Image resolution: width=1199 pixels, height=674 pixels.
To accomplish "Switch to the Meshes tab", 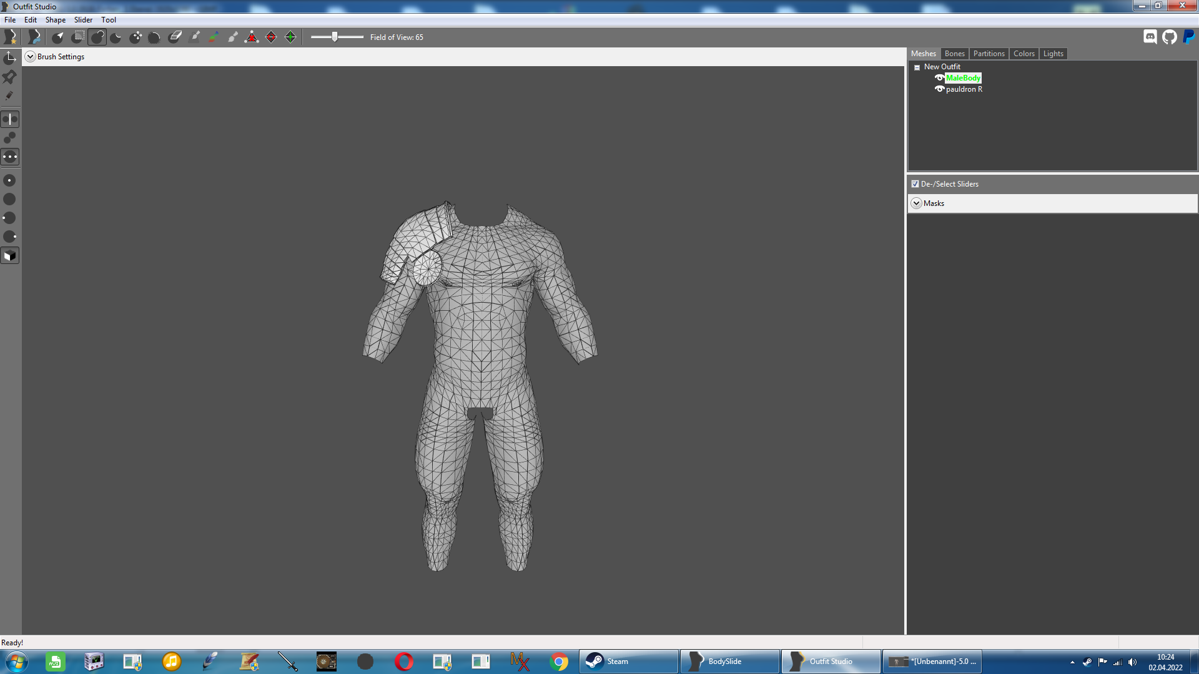I will (x=924, y=54).
